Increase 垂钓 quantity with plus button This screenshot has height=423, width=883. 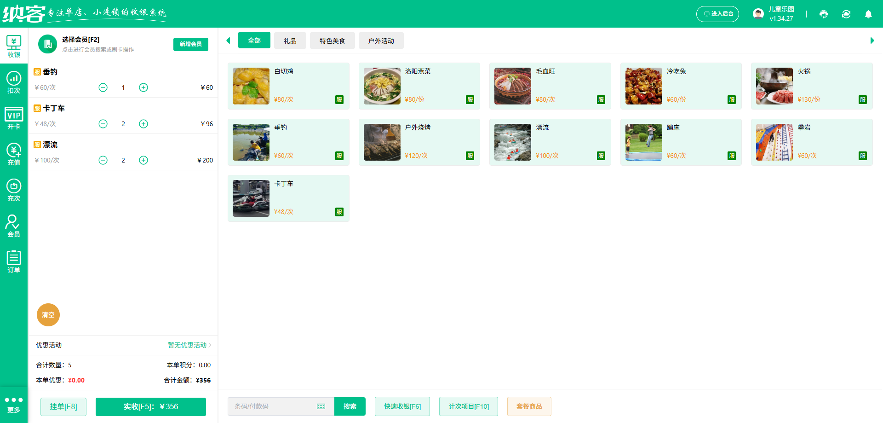(143, 87)
